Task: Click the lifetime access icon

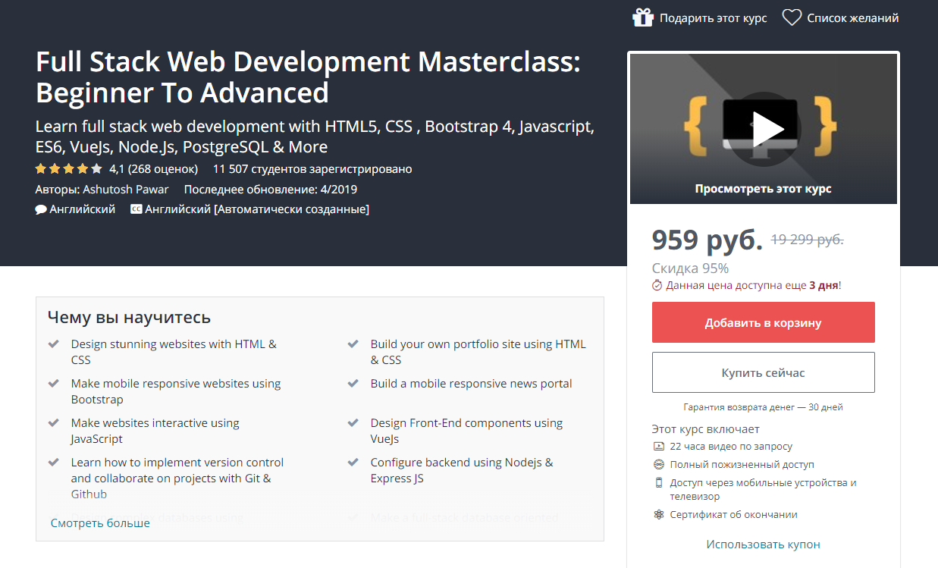Action: (658, 464)
